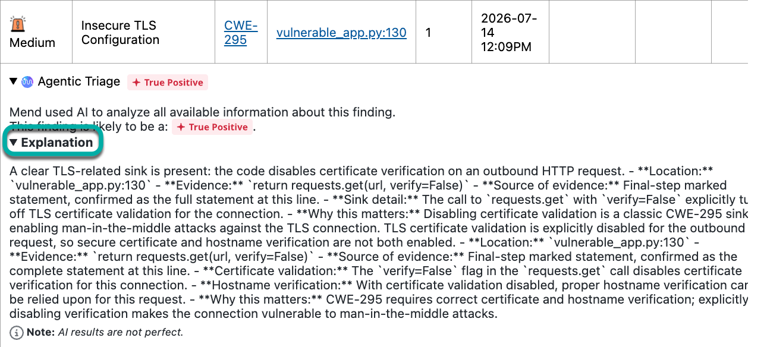Open the vulnerable_app.py:130 file link
This screenshot has width=767, height=347.
[x=341, y=33]
